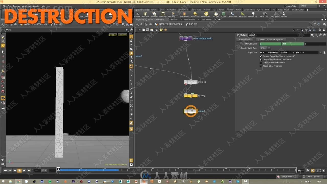Add sticky note in network toolbar
This screenshot has height=184, width=327.
(161, 30)
